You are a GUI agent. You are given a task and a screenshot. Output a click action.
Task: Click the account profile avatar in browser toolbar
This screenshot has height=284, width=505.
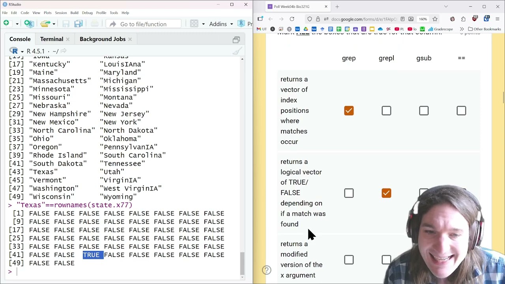[452, 19]
